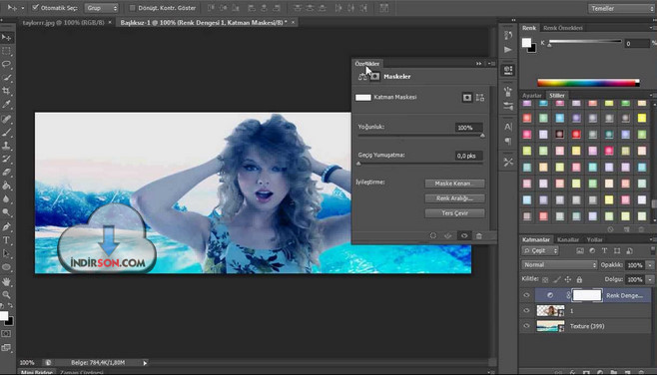Toggle Otomatik Seç checkbox
The image size is (657, 375).
pyautogui.click(x=36, y=8)
